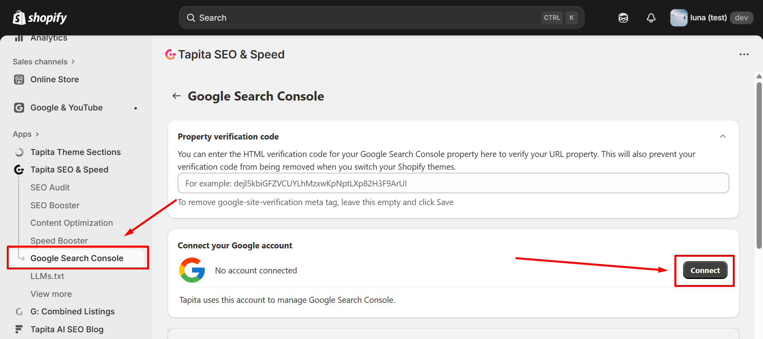Click the Google account logo

point(192,270)
